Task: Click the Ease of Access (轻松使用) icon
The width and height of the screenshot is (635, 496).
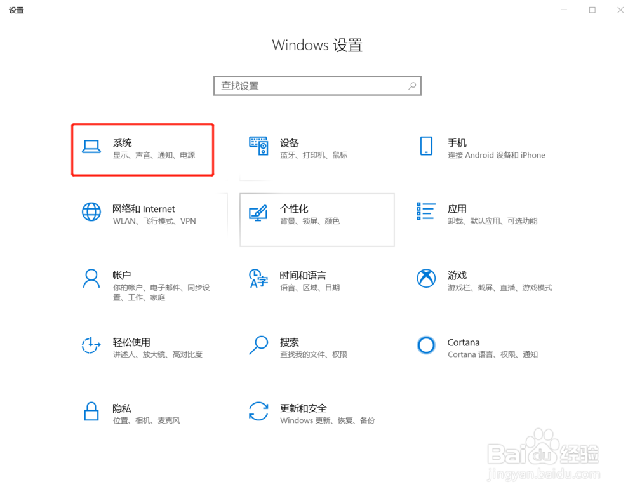Action: [91, 345]
